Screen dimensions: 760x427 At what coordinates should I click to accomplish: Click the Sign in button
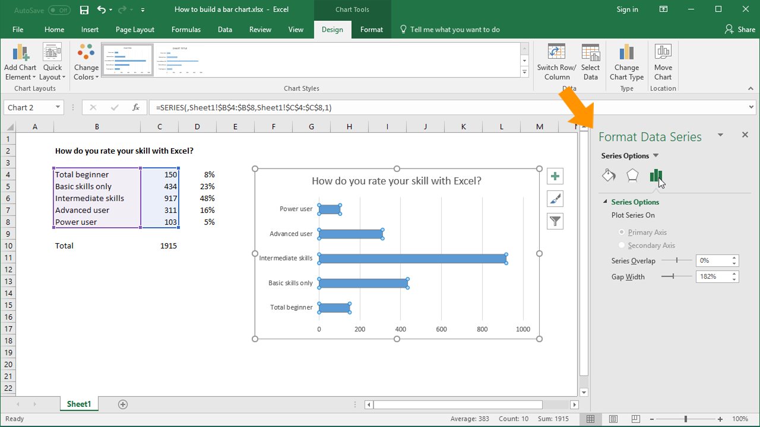click(627, 9)
